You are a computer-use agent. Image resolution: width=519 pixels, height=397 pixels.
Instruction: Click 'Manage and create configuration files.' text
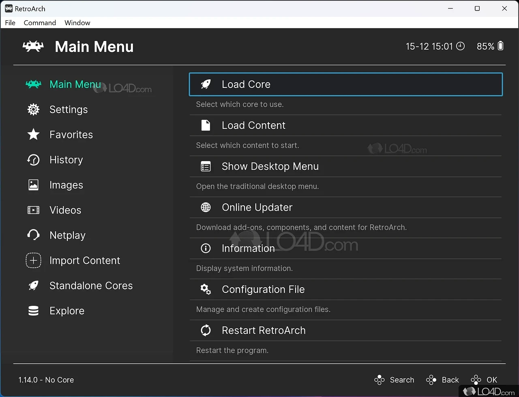point(263,309)
